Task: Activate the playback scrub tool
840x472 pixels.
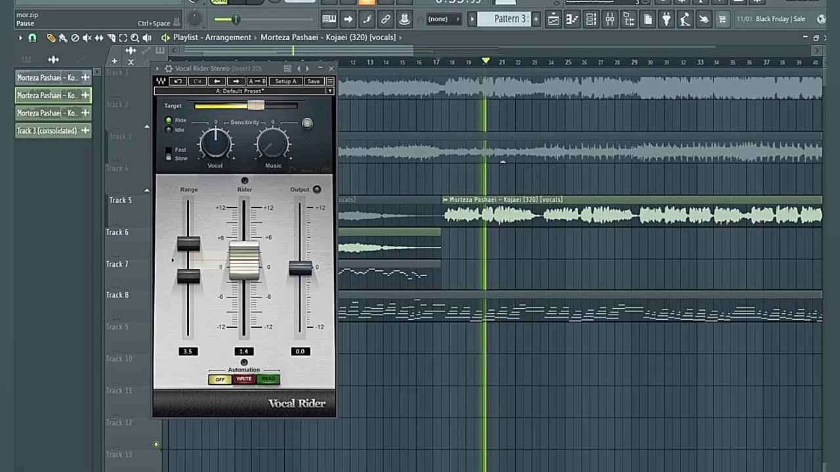Action: click(x=147, y=38)
